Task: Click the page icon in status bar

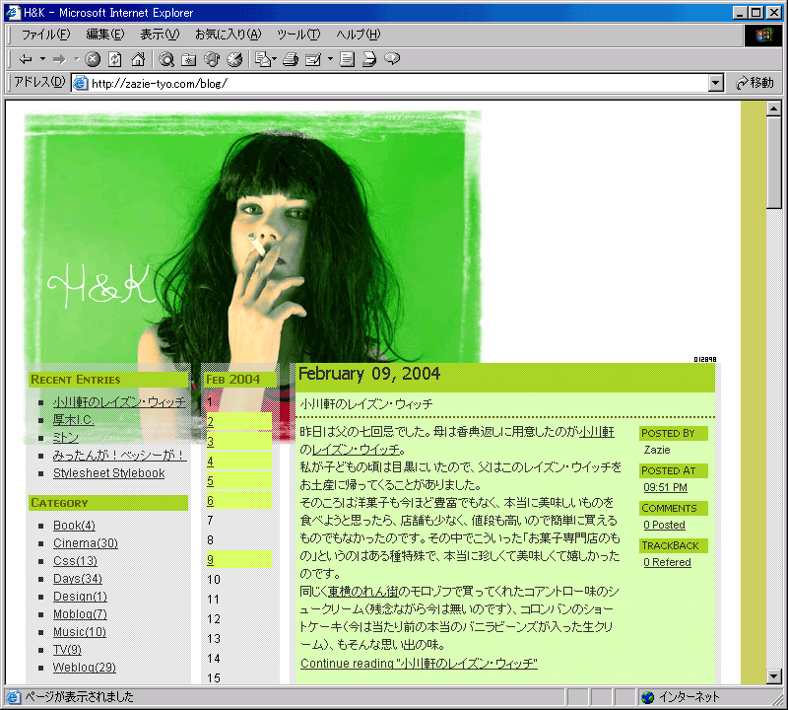Action: click(x=13, y=697)
